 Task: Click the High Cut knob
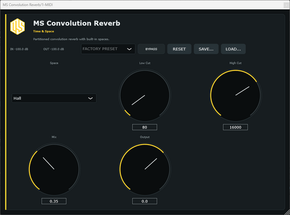(x=236, y=95)
